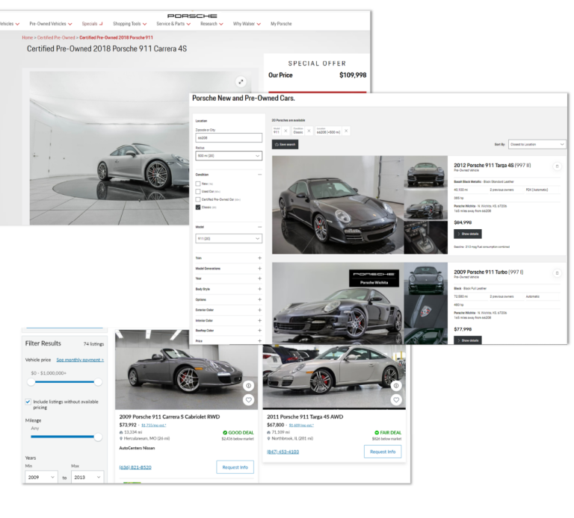Go to My Porsche

point(281,24)
